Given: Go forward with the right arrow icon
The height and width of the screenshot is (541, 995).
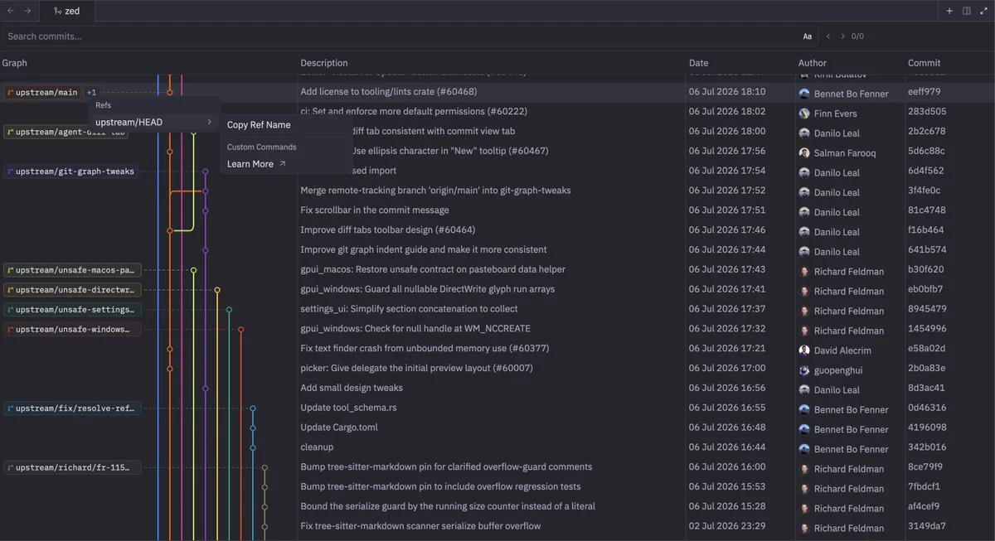Looking at the screenshot, I should click(27, 11).
